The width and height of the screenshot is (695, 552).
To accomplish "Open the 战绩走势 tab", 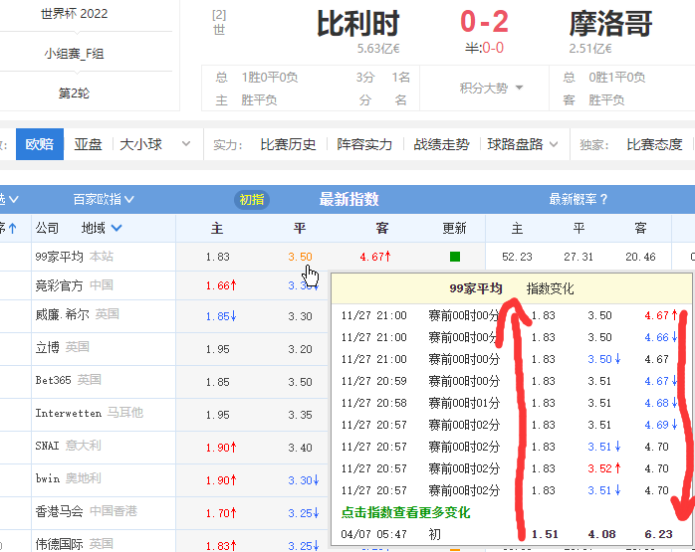I will (441, 144).
